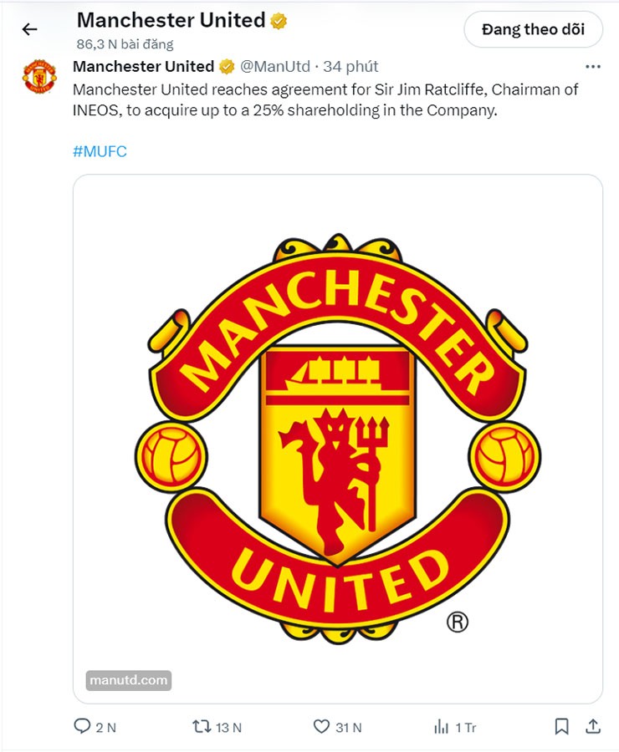Image resolution: width=619 pixels, height=752 pixels.
Task: Open the three-dot more options menu
Action: (593, 67)
